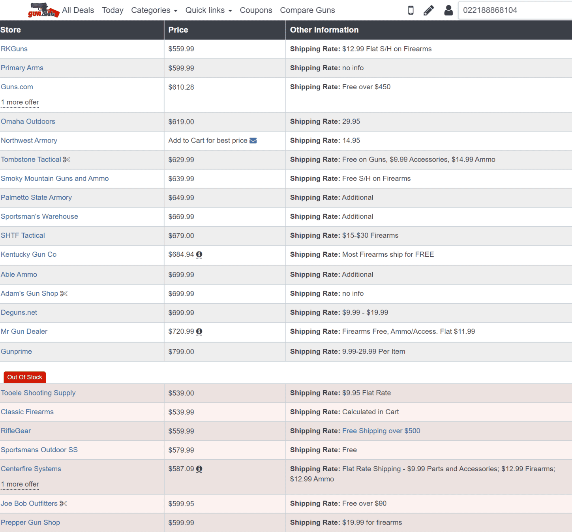572x532 pixels.
Task: Open the gun.deals logo home link
Action: pyautogui.click(x=43, y=10)
